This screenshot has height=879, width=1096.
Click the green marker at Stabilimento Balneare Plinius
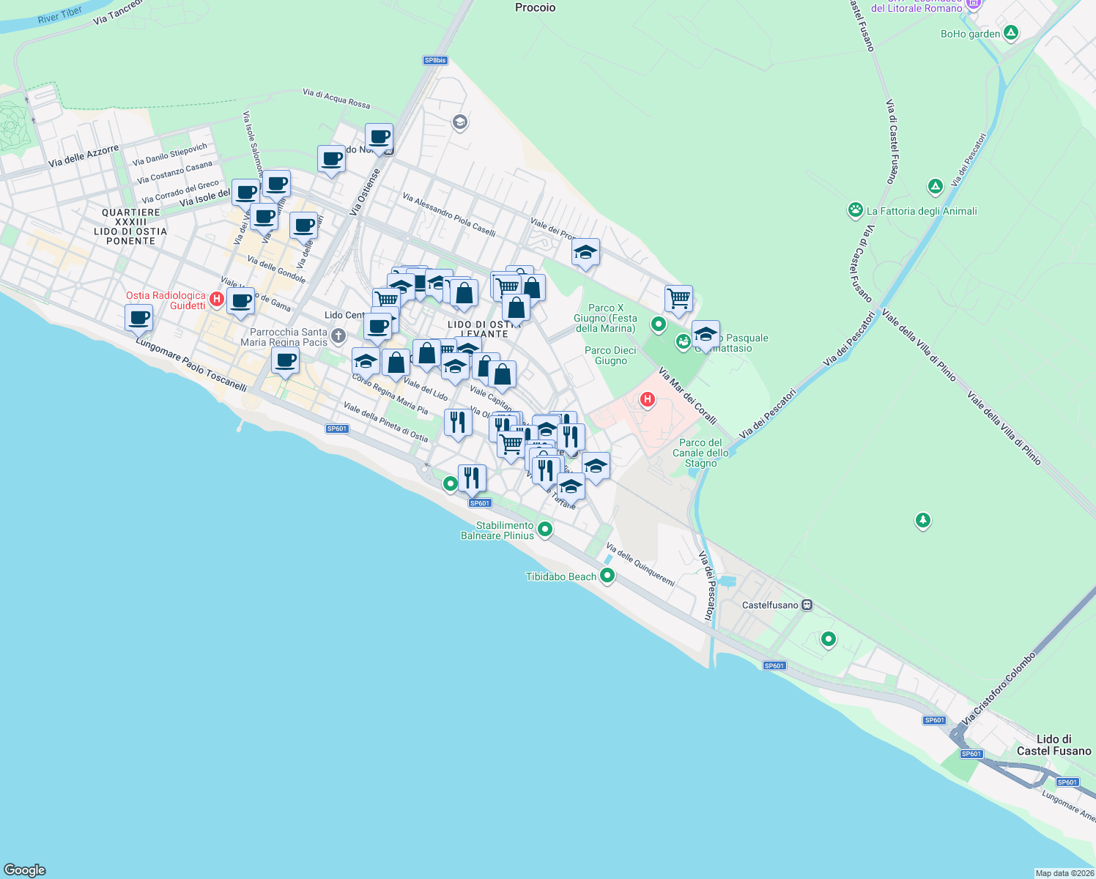[x=544, y=529]
